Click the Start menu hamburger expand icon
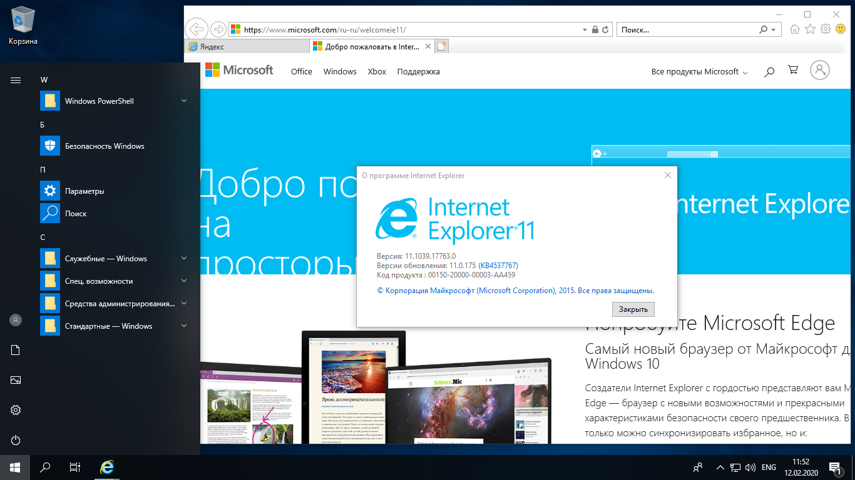 coord(16,80)
